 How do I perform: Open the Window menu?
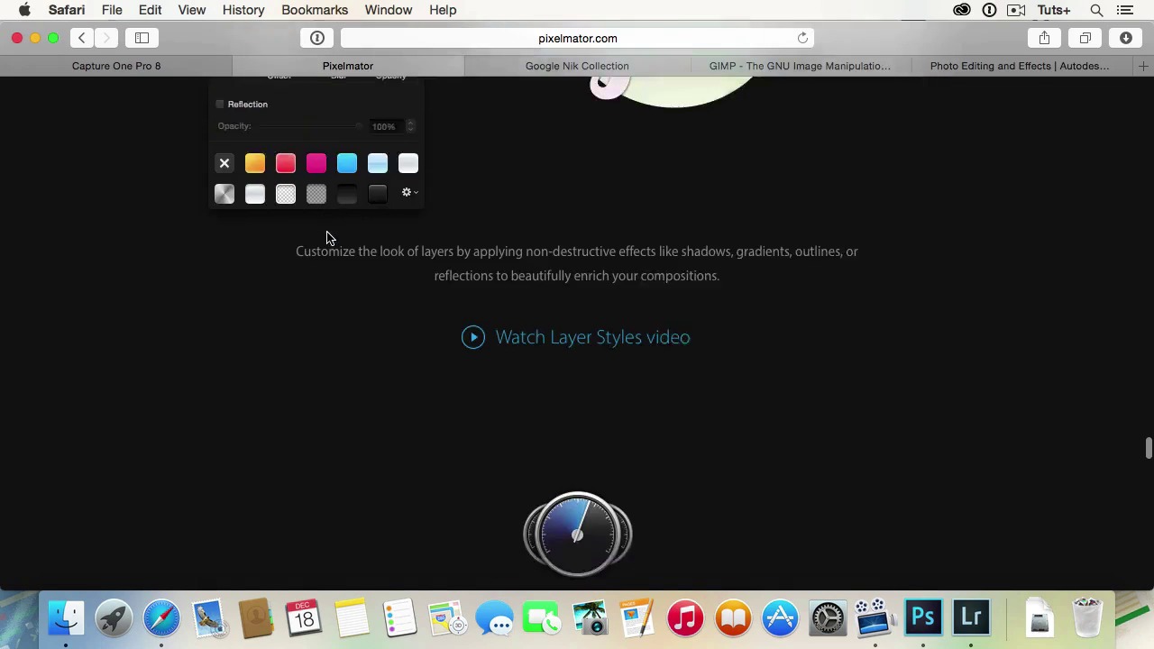pyautogui.click(x=389, y=10)
